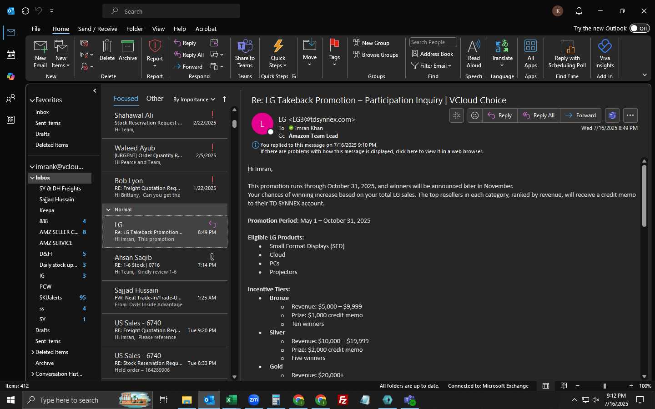Screen dimensions: 655x409
Task: Open File Explorer from the taskbar
Action: 187,400
